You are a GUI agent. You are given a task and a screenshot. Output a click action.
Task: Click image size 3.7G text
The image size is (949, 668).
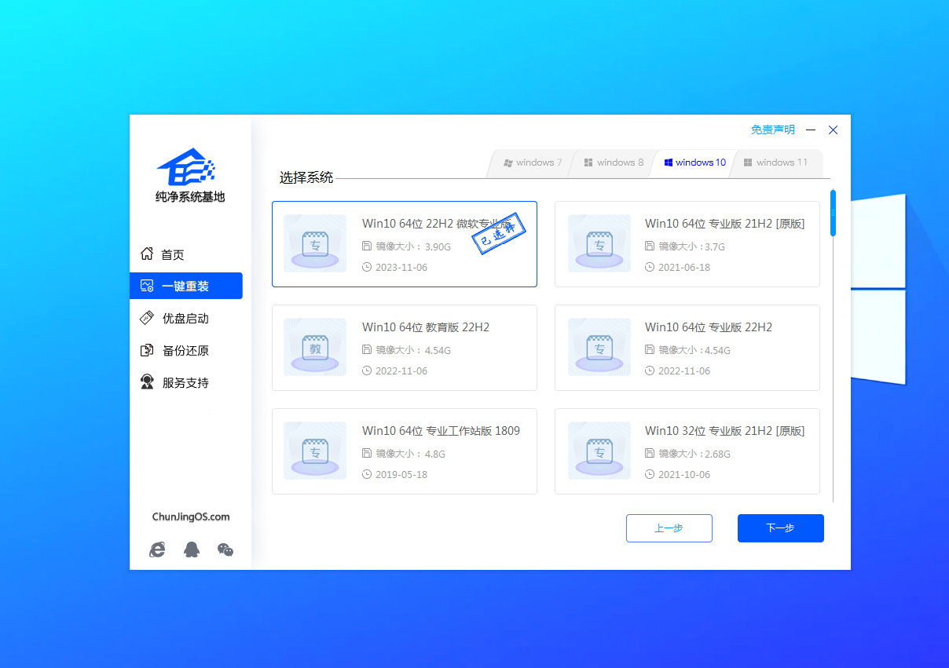click(x=715, y=246)
